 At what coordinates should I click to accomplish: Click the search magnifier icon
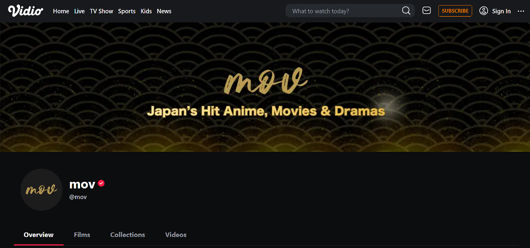[x=406, y=11]
